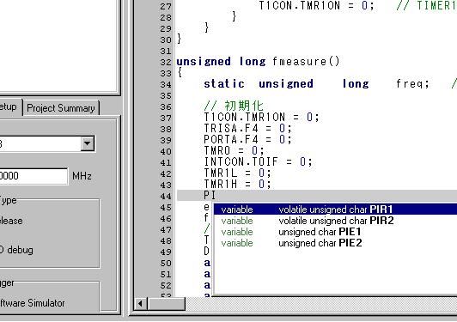
Task: Click line 44 containing PI
Action: pyautogui.click(x=316, y=196)
